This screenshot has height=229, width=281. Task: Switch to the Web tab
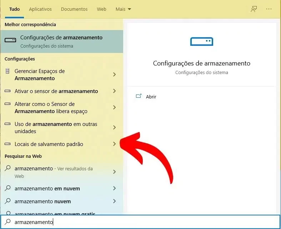point(101,9)
